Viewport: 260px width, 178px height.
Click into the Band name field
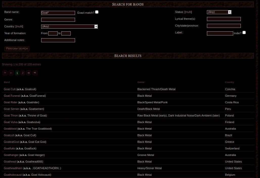[x=58, y=13]
